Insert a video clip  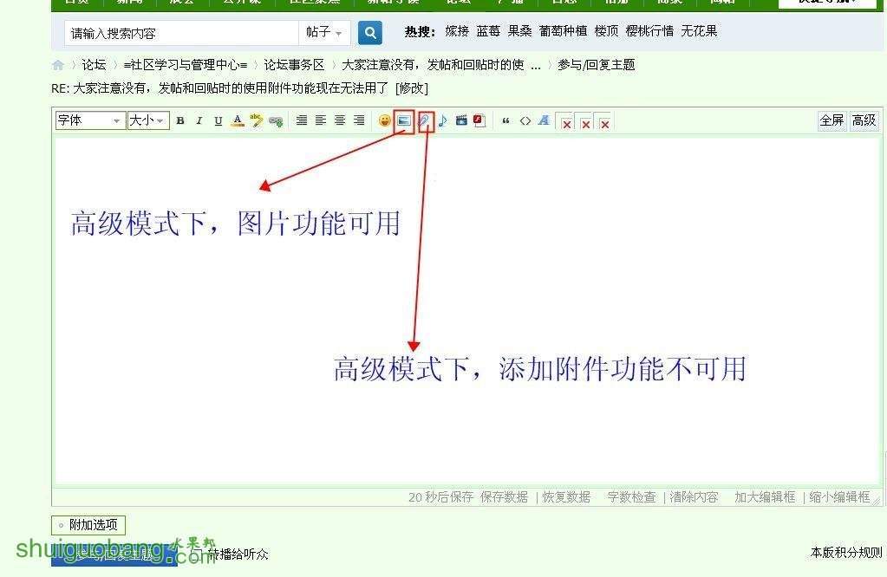pos(461,121)
